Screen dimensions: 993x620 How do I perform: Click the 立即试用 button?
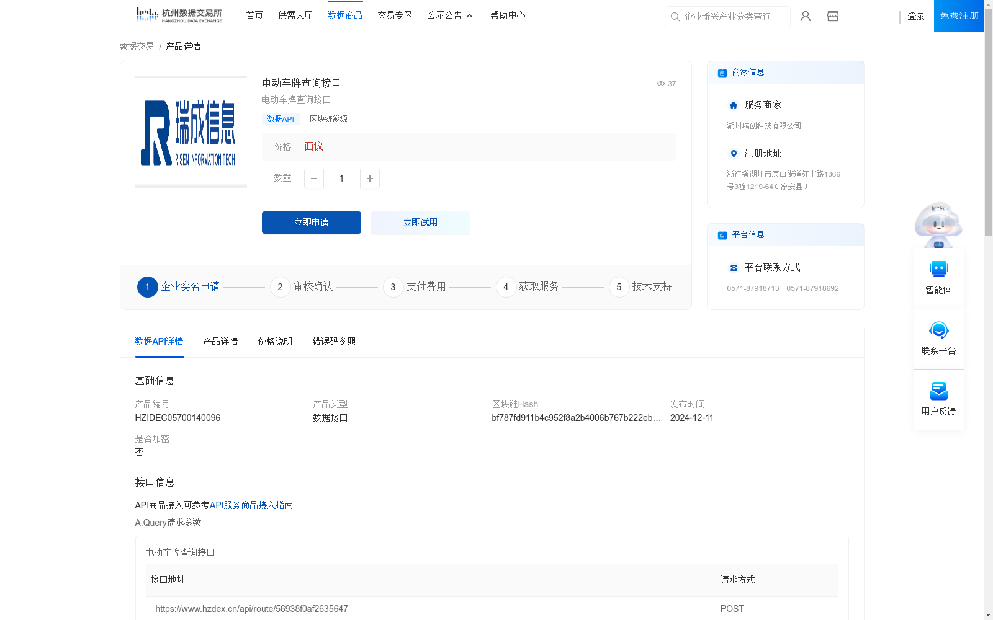pos(421,223)
